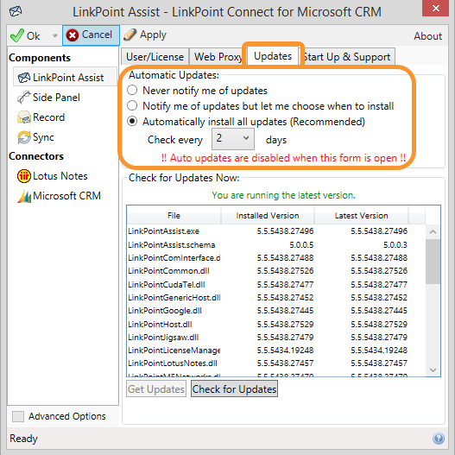Screen dimensions: 455x455
Task: Open the Check every days dropdown
Action: click(233, 139)
